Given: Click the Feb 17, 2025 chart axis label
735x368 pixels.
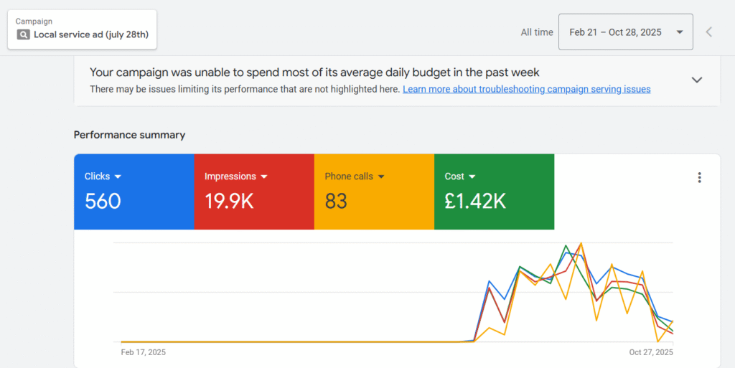Looking at the screenshot, I should point(143,352).
